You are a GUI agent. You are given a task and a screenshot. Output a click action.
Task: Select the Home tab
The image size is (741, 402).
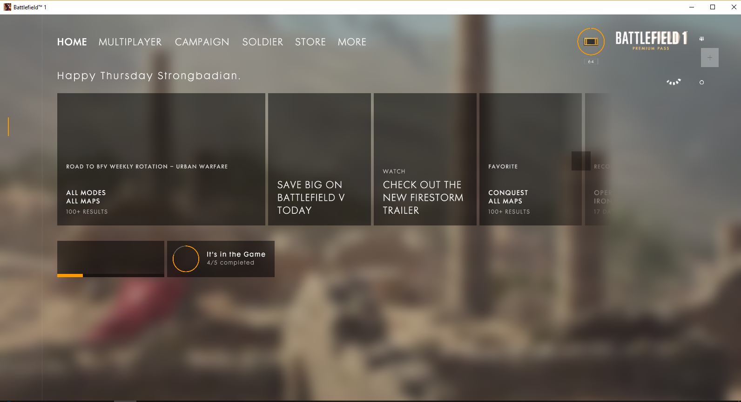point(72,42)
